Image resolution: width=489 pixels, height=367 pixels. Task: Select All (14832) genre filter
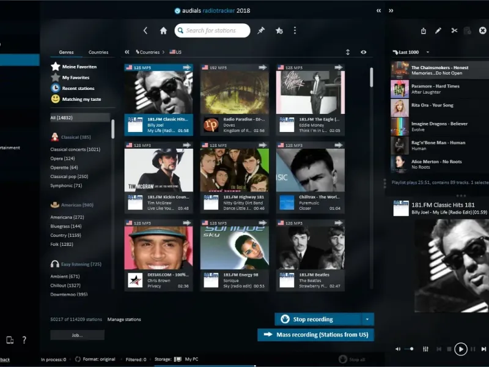[80, 117]
